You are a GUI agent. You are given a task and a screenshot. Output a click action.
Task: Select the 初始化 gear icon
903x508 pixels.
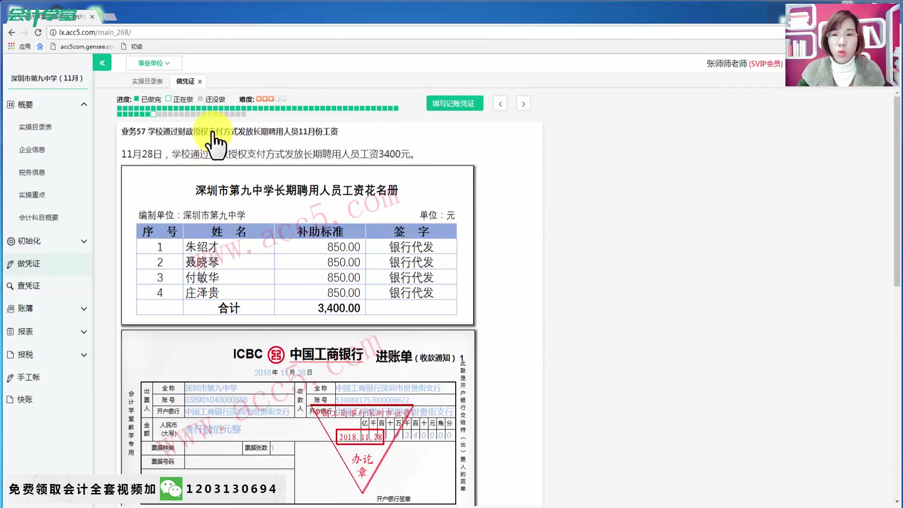10,241
